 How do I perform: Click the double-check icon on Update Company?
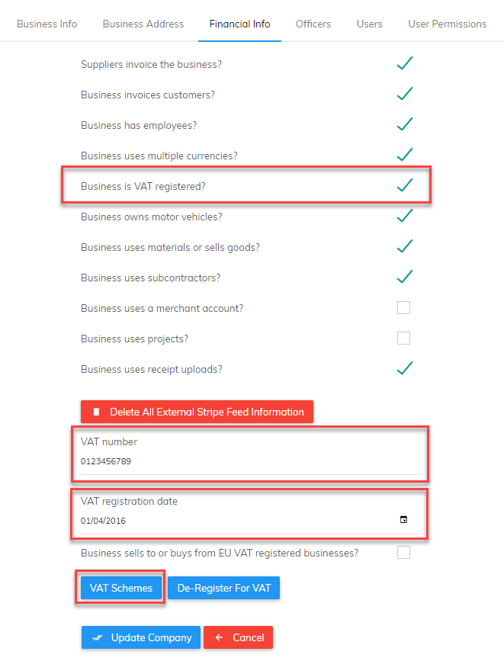pos(98,638)
